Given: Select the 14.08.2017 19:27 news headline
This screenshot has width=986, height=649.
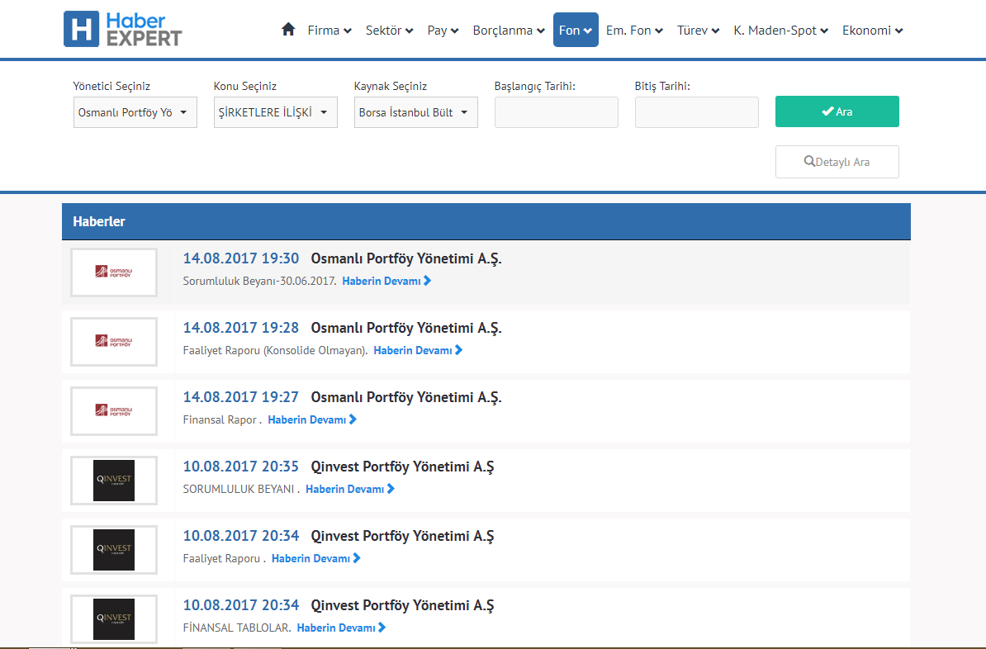Looking at the screenshot, I should tap(342, 397).
